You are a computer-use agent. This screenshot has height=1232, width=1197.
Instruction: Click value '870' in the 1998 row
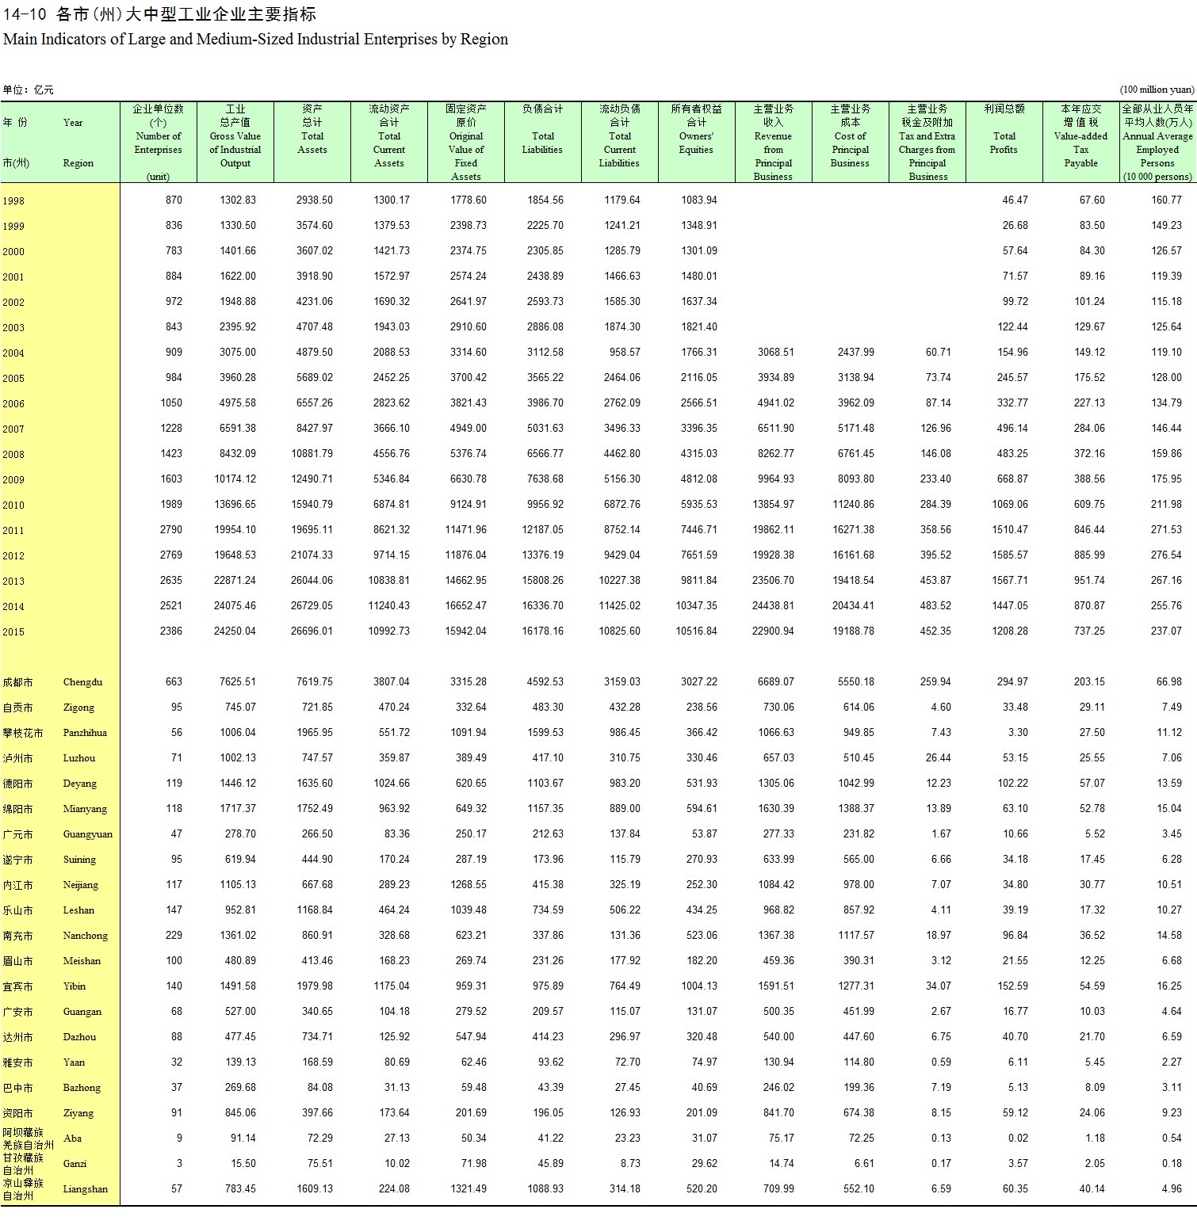click(174, 200)
